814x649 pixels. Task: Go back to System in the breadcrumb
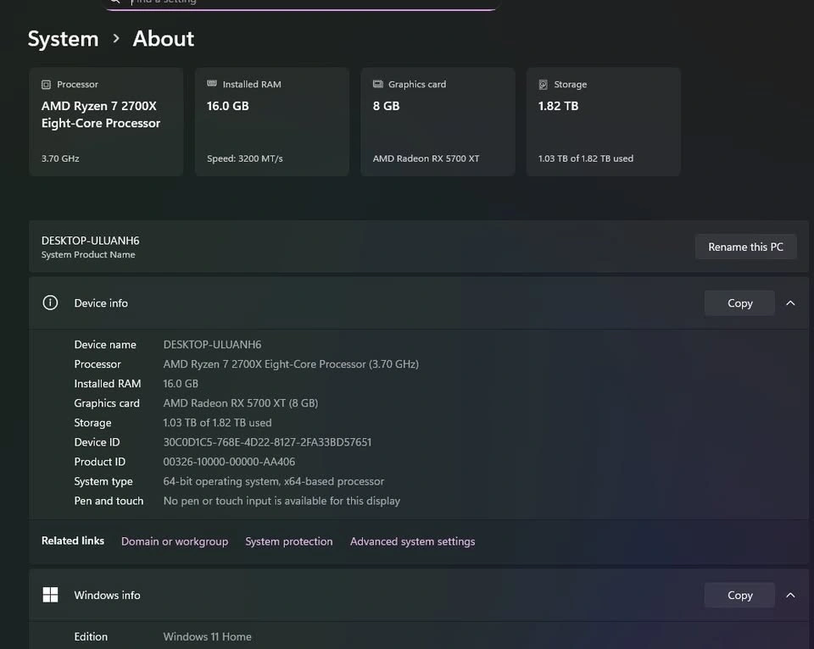(x=63, y=39)
